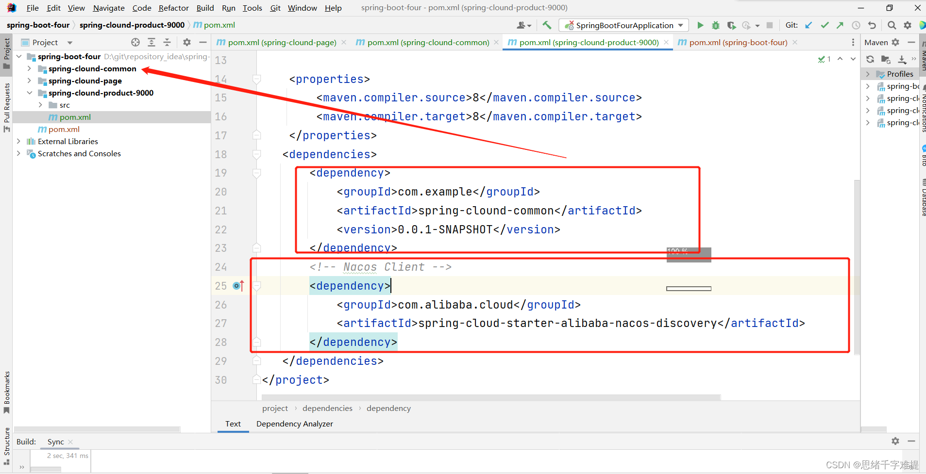The width and height of the screenshot is (926, 474).
Task: Open the Navigate menu
Action: coord(109,8)
